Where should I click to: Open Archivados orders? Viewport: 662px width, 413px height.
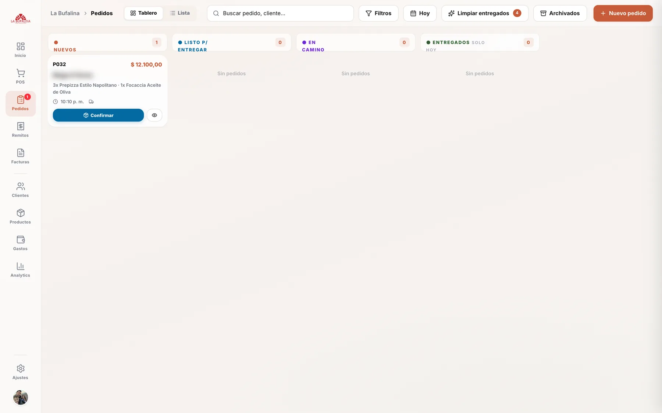[x=560, y=13]
